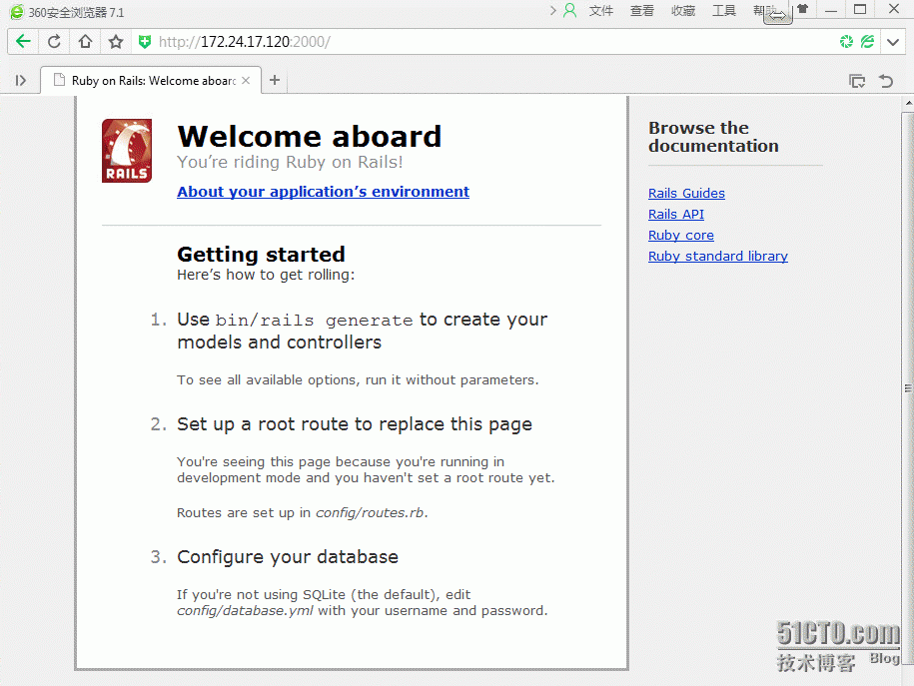Screen dimensions: 914x686
Task: Click the vertical scrollbar thumb
Action: tap(908, 388)
